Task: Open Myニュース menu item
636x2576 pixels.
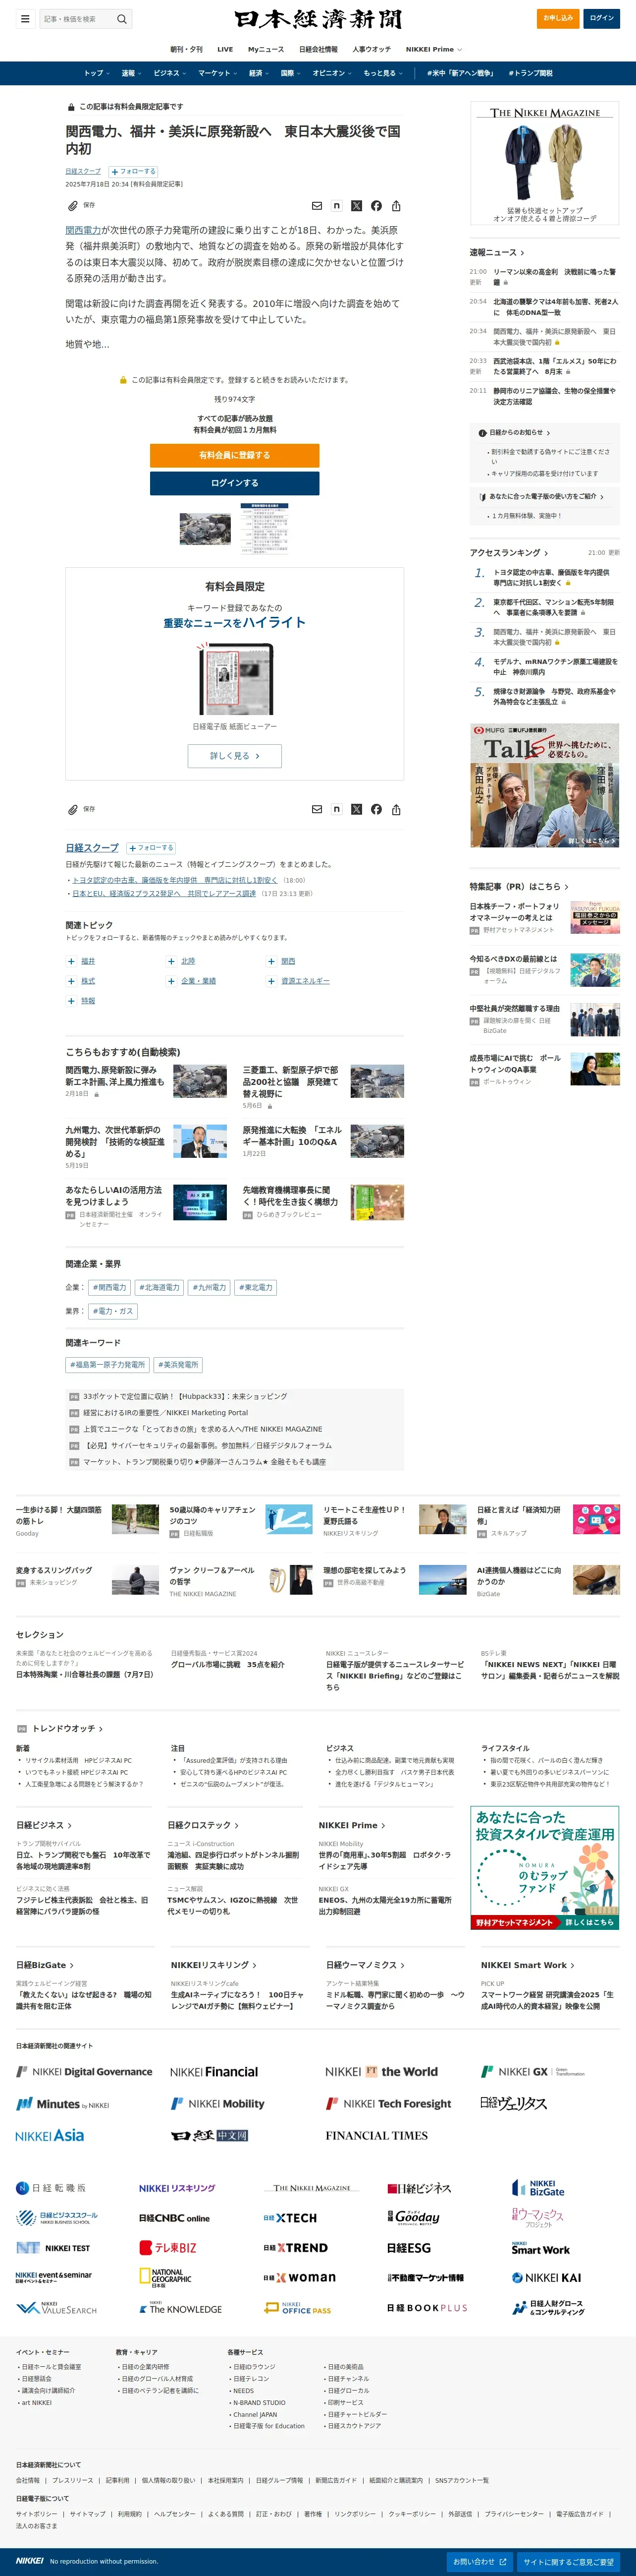Action: 265,49
